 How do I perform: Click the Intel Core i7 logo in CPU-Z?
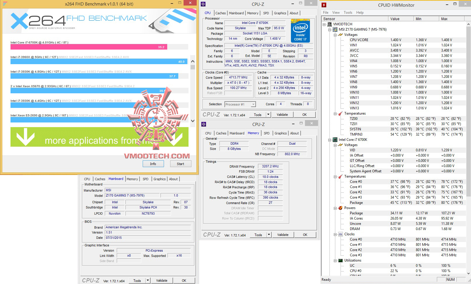[300, 31]
